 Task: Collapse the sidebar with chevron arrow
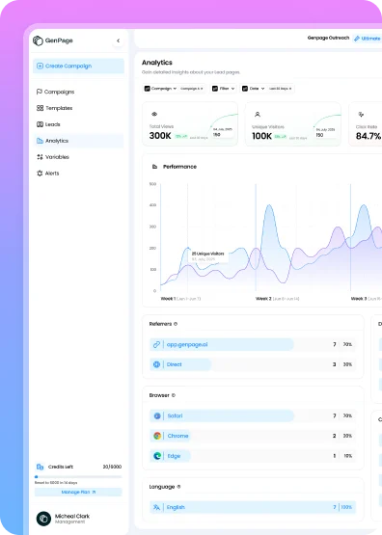tap(118, 40)
